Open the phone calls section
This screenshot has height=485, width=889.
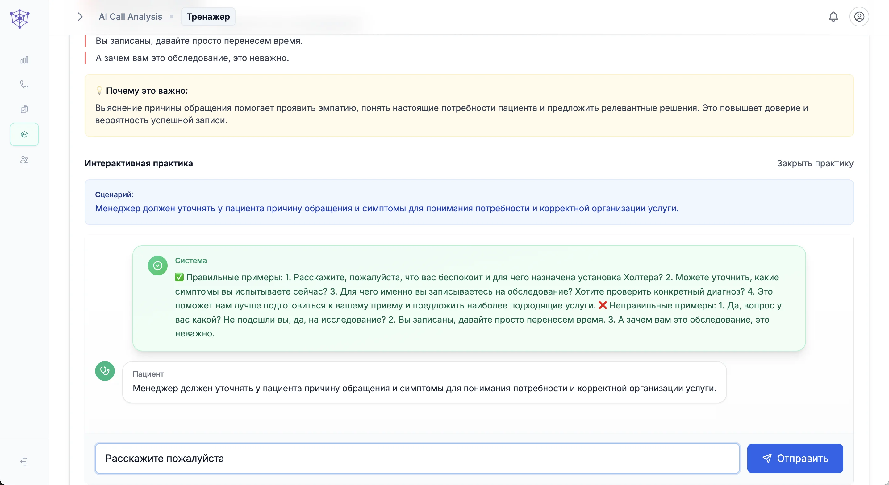24,85
